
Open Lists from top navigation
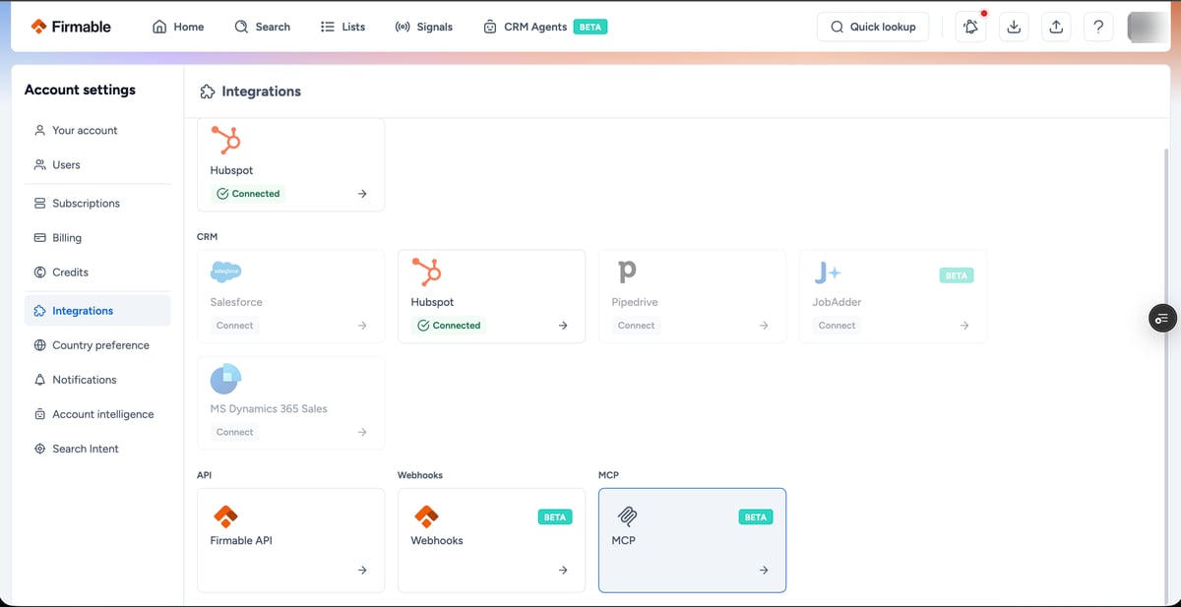342,27
